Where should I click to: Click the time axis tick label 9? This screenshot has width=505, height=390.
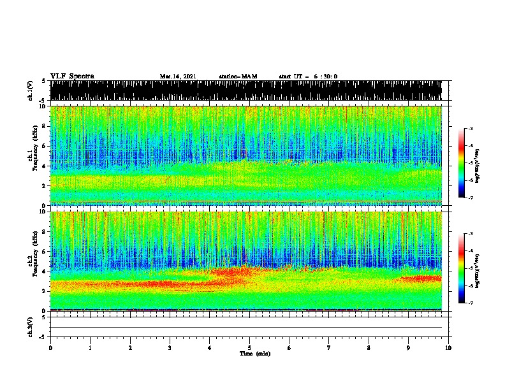pos(408,348)
